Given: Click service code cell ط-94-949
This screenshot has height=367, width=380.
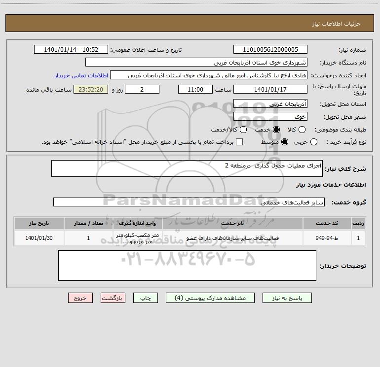Looking at the screenshot, I should click(x=327, y=238).
